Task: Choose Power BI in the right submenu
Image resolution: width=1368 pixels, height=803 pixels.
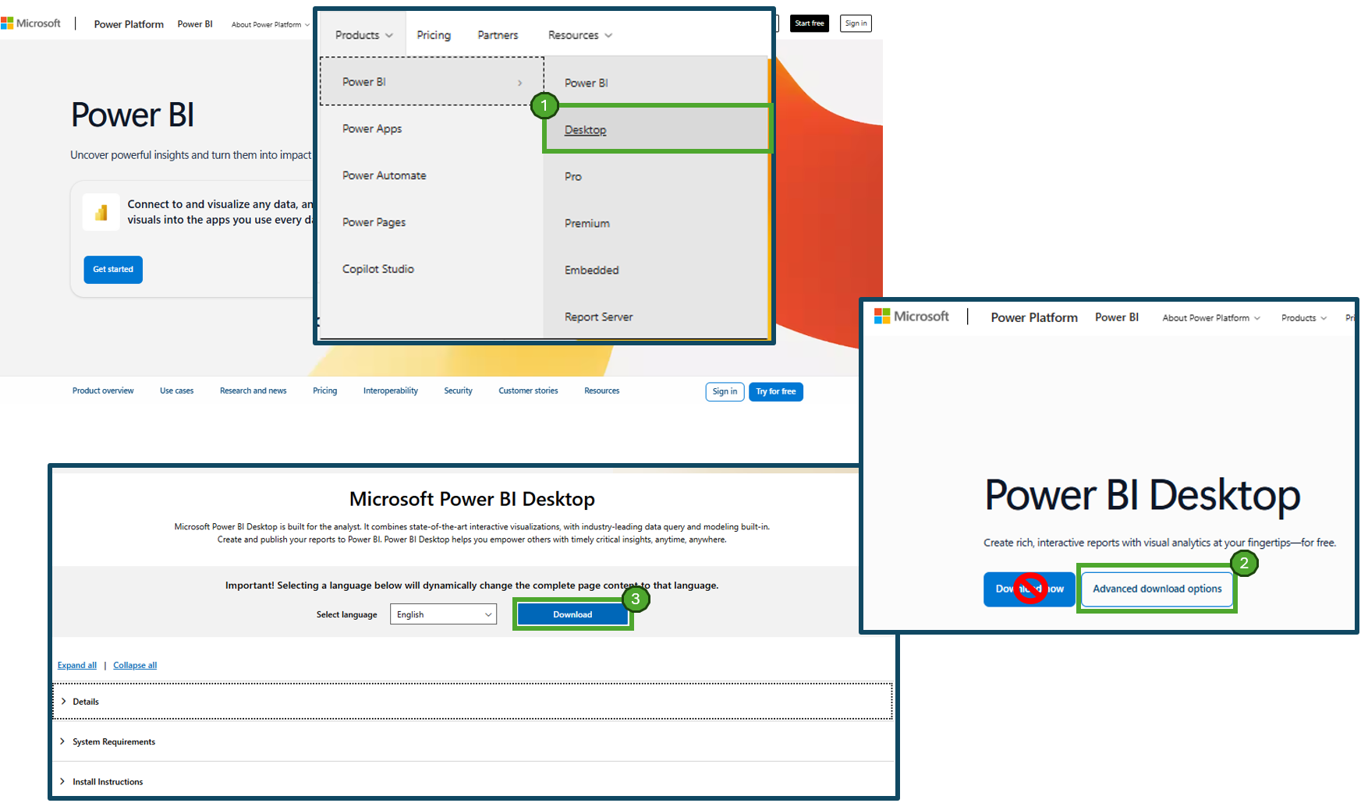Action: coord(586,83)
